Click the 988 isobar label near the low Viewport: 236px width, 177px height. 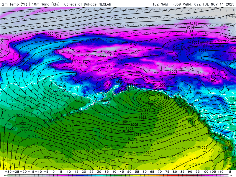click(x=151, y=104)
